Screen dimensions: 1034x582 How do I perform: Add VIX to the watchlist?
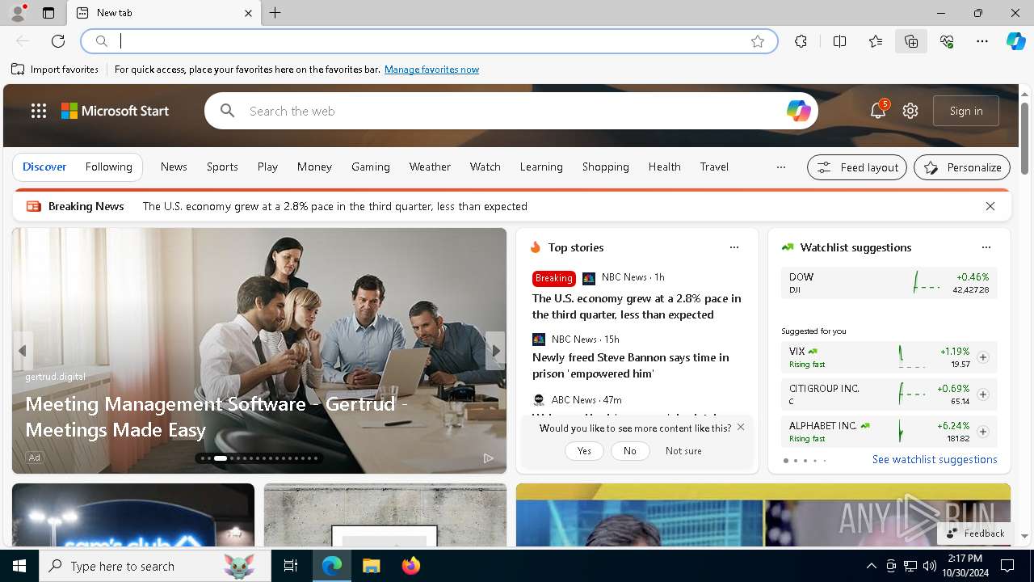tap(983, 357)
